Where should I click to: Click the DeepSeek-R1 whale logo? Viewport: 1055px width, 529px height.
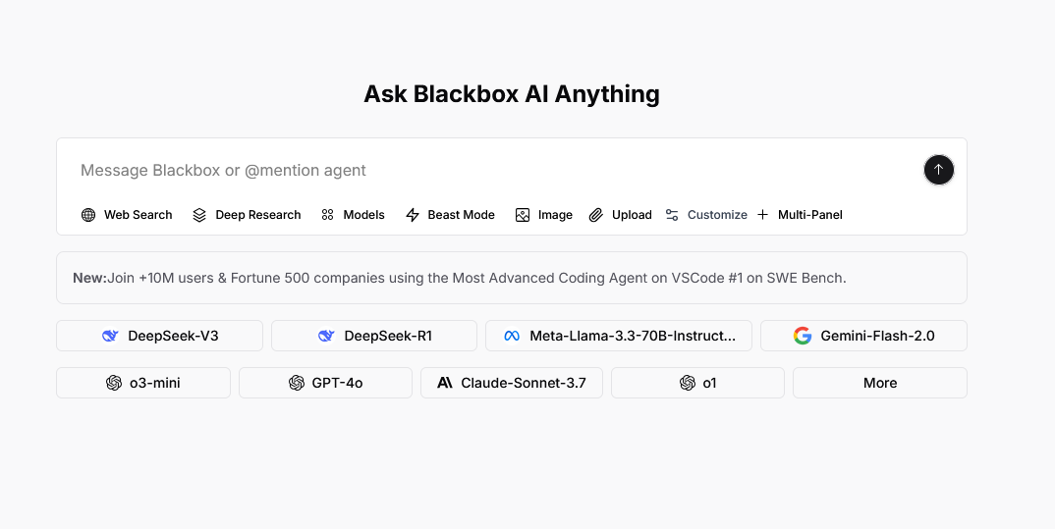click(326, 336)
